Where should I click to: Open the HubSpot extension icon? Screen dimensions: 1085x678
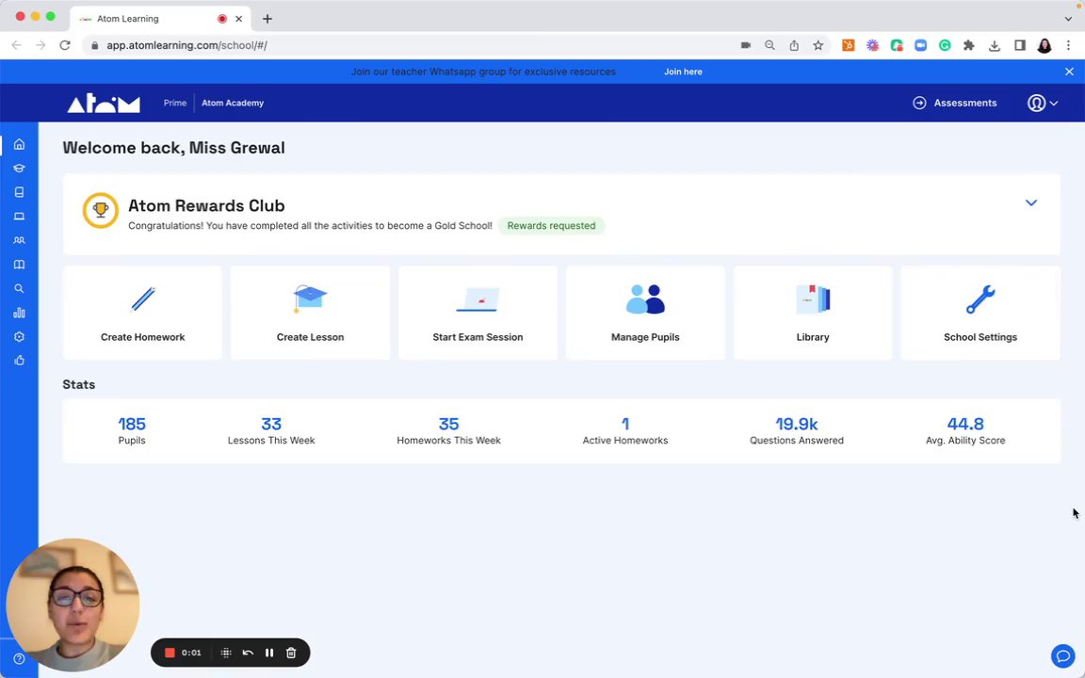tap(848, 45)
